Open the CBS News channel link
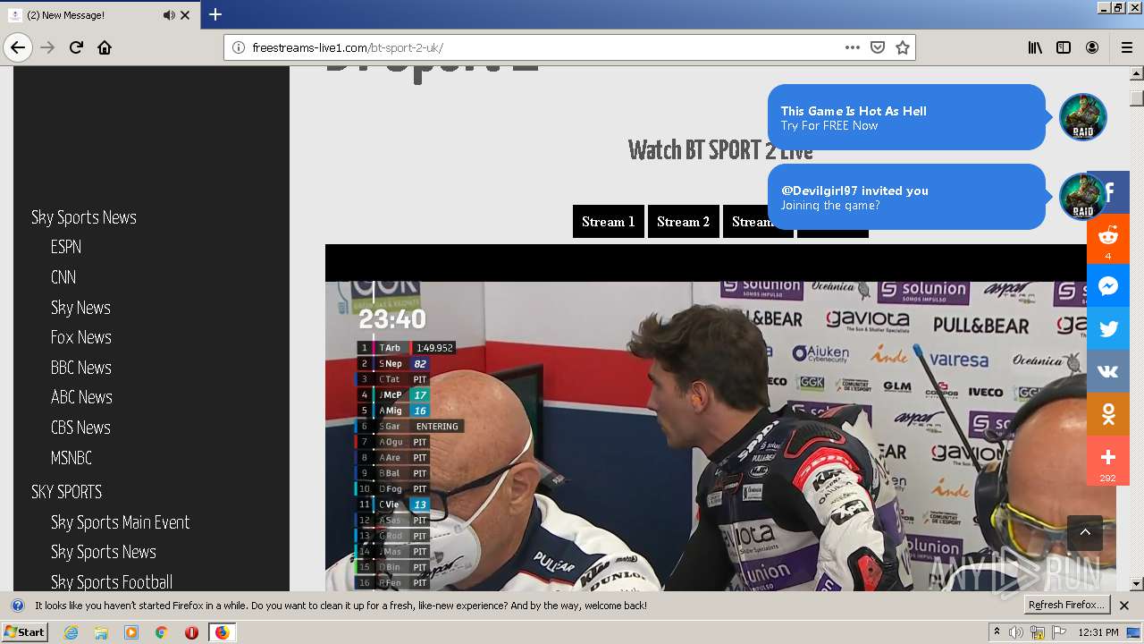The height and width of the screenshot is (644, 1144). (x=80, y=428)
